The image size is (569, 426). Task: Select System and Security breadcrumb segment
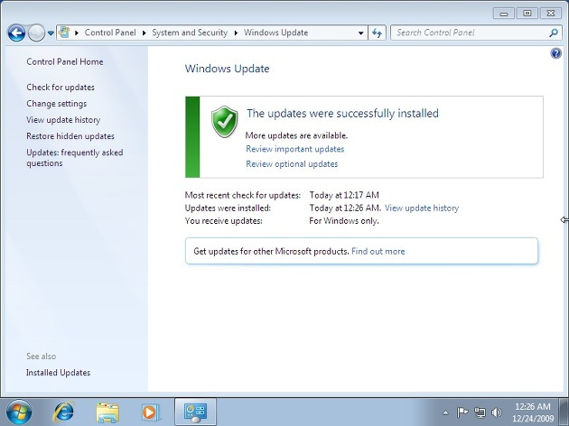[190, 32]
